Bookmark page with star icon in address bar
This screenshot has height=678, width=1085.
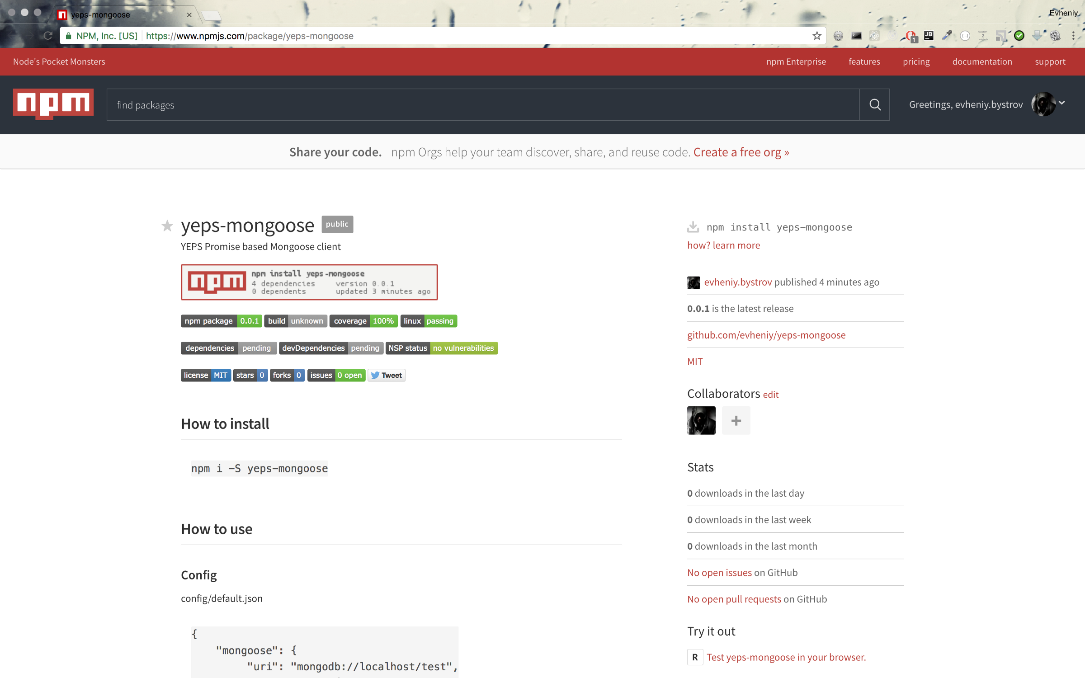coord(816,36)
